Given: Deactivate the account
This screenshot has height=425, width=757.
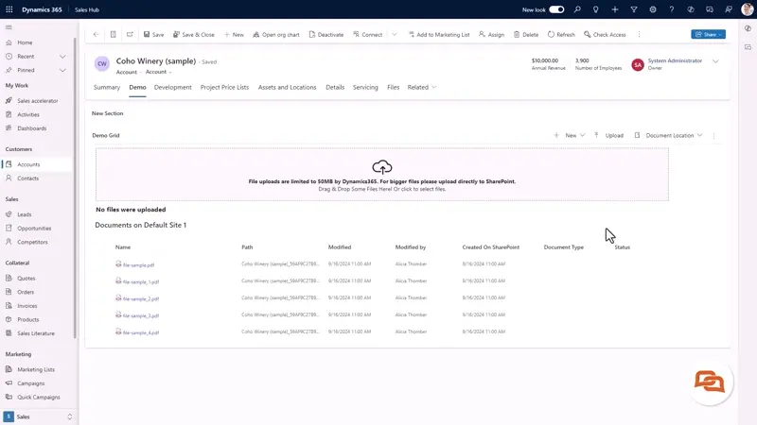Looking at the screenshot, I should click(x=326, y=35).
